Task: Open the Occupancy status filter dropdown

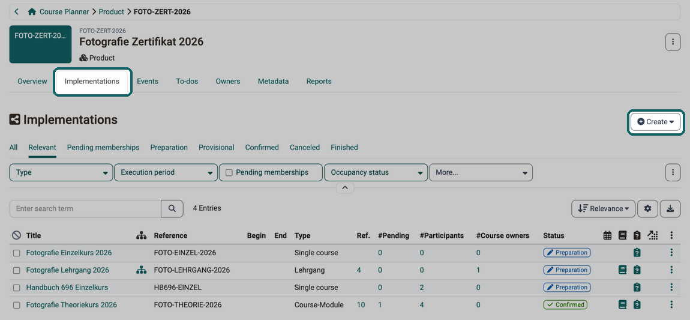Action: (x=376, y=172)
